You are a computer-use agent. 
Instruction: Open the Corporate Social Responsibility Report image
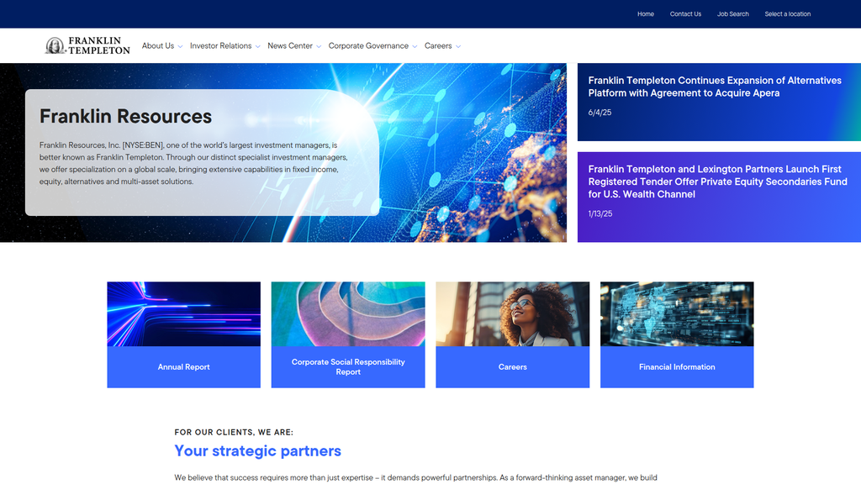(348, 314)
